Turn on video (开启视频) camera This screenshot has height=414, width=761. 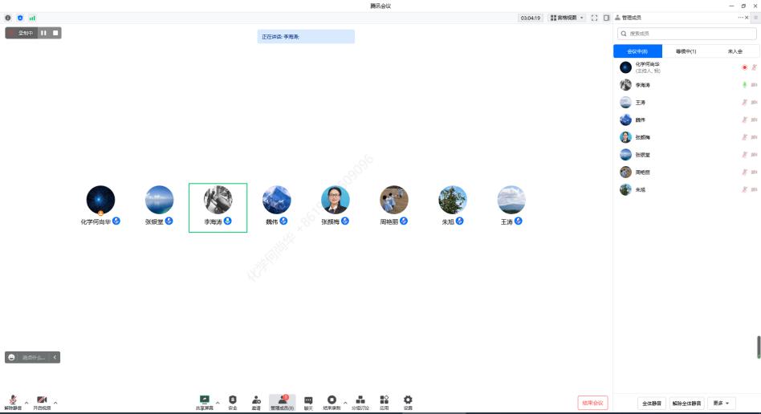pos(42,400)
